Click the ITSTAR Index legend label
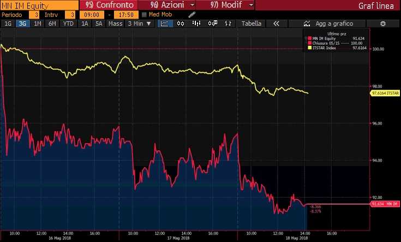This screenshot has width=401, height=242. (x=324, y=48)
